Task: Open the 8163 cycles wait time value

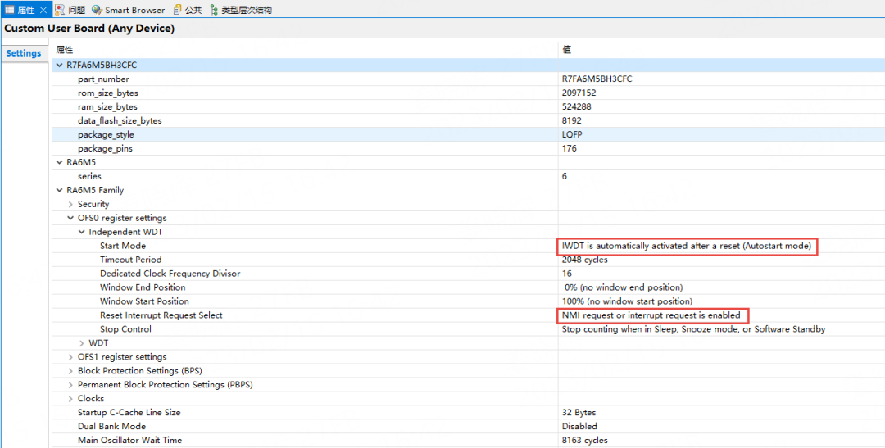Action: (585, 440)
